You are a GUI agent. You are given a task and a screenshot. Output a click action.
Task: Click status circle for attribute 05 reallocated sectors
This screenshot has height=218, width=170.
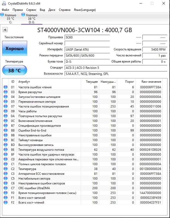[x=5, y=102]
